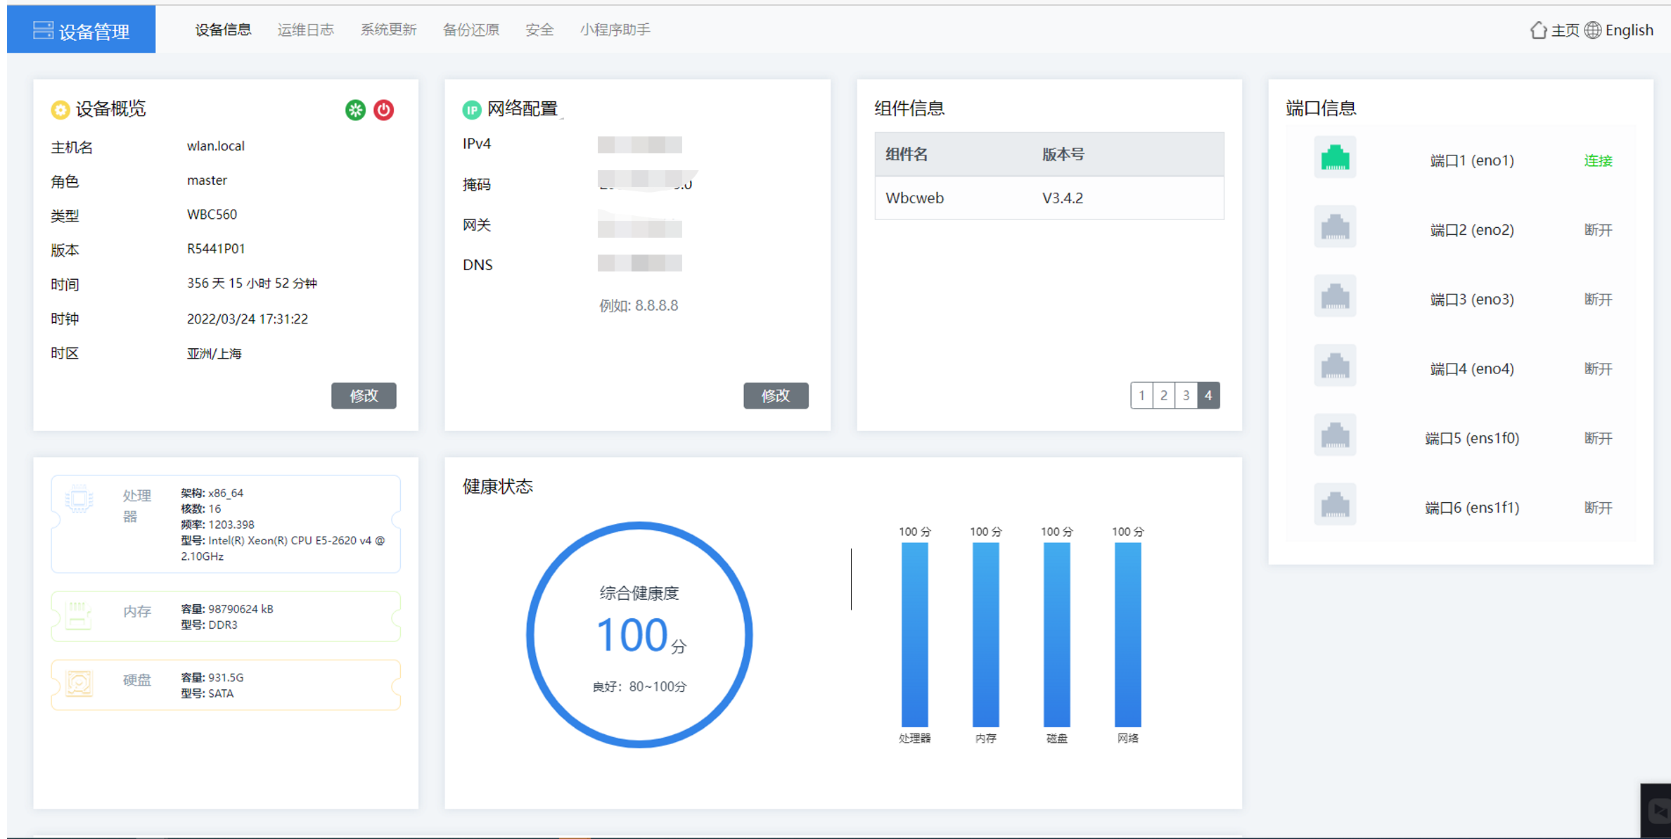This screenshot has height=839, width=1671.
Task: Click the memory module icon
Action: point(79,615)
